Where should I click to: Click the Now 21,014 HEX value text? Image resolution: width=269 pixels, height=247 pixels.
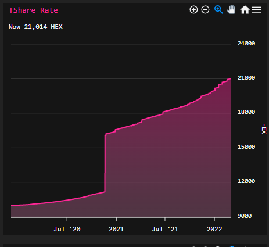(x=35, y=27)
